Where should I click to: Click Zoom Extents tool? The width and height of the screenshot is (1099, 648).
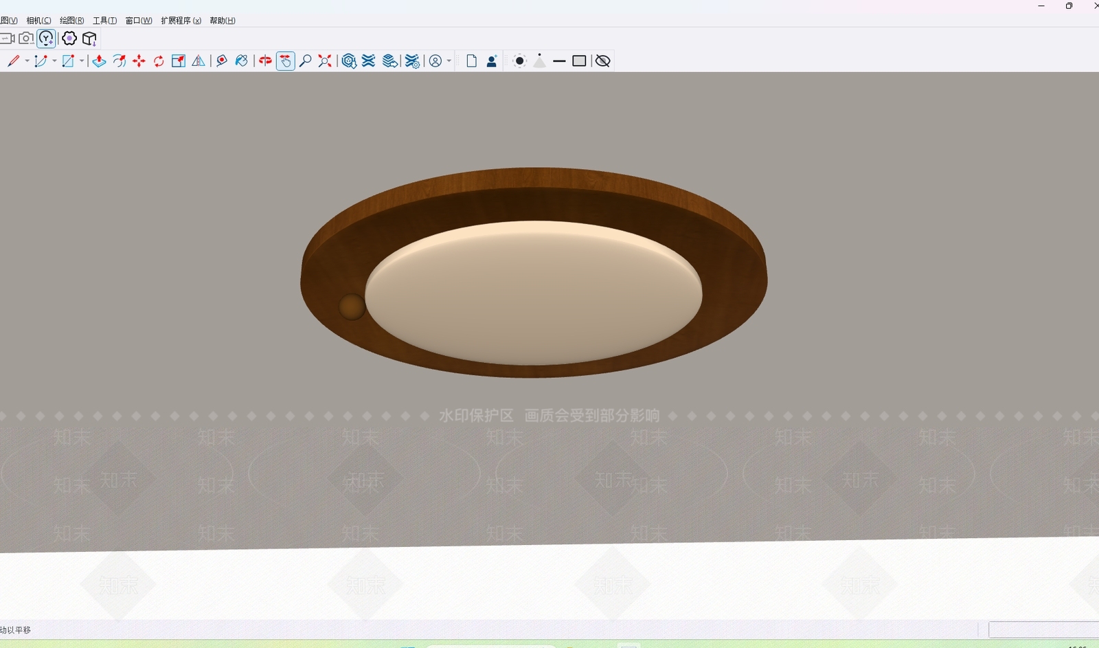pos(325,61)
